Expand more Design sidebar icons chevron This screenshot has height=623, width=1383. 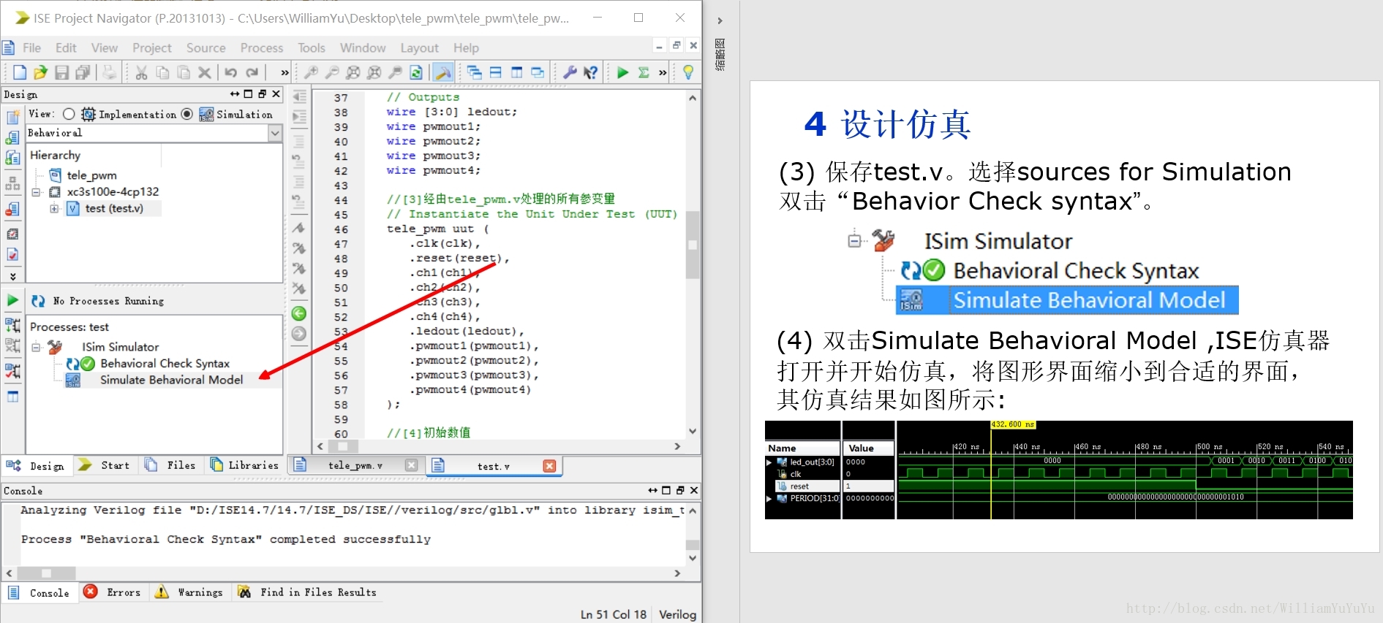pyautogui.click(x=12, y=276)
